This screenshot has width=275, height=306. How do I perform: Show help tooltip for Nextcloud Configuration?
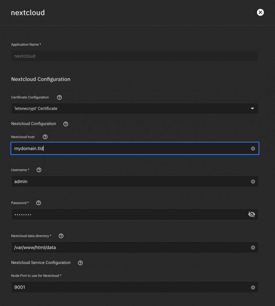coord(66,124)
